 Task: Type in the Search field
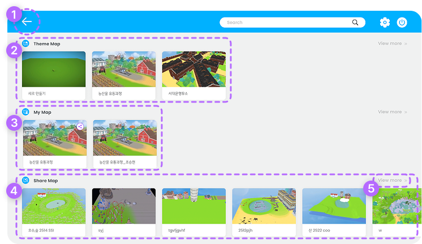tap(286, 23)
